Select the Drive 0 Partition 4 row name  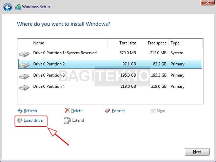[49, 86]
